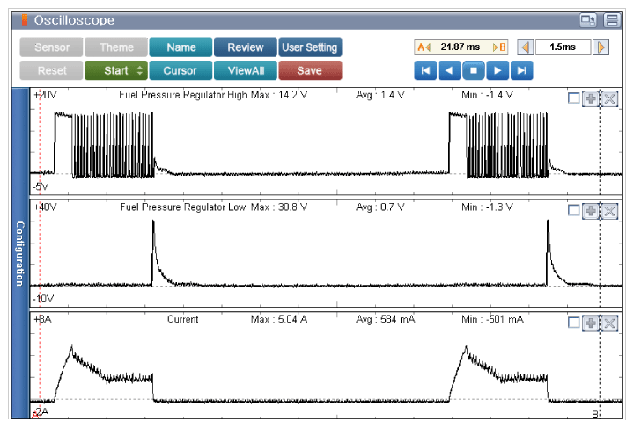Zoom Fuel Pressure Regulator High channel with plus

pyautogui.click(x=591, y=98)
